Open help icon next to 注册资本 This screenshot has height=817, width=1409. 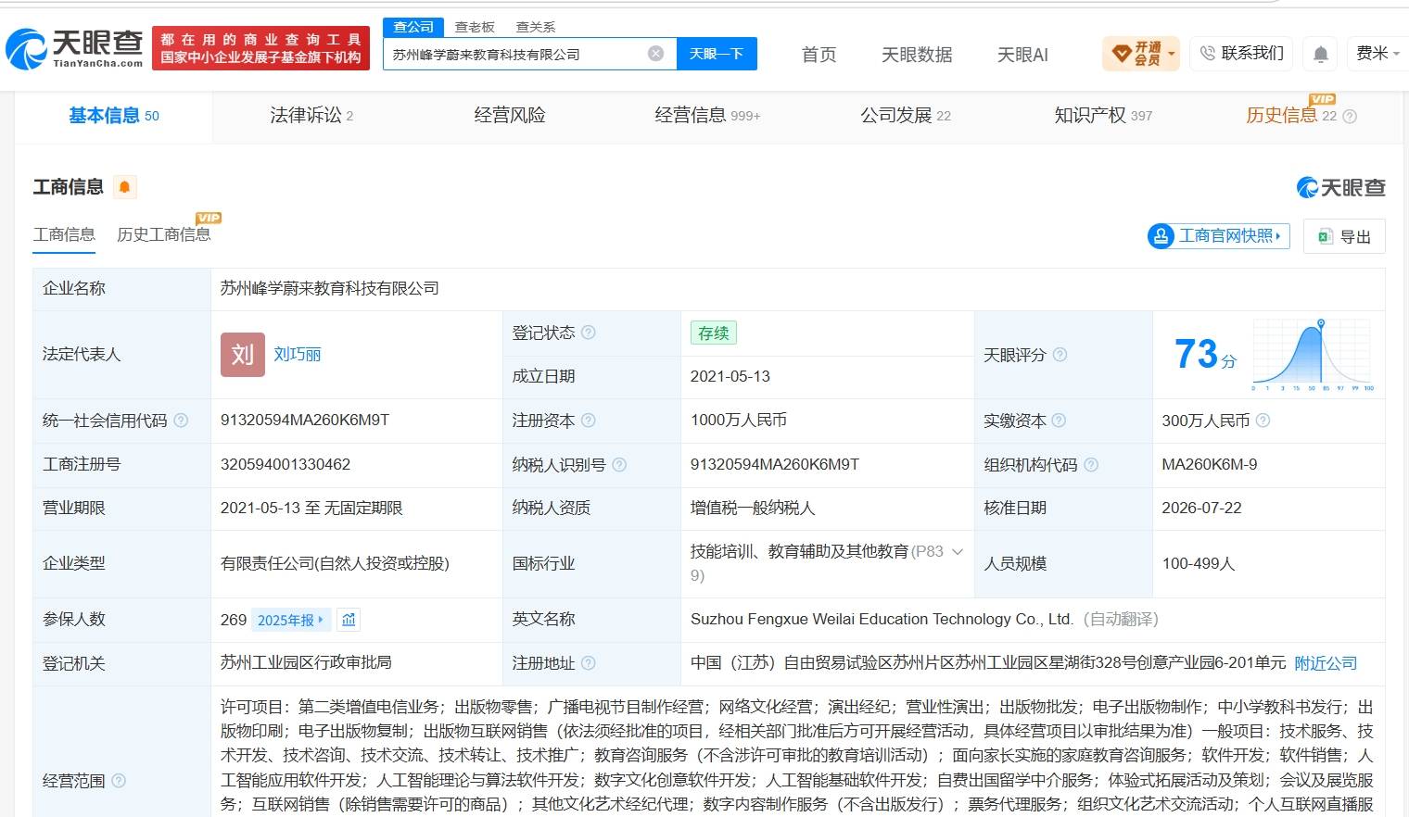(x=589, y=421)
